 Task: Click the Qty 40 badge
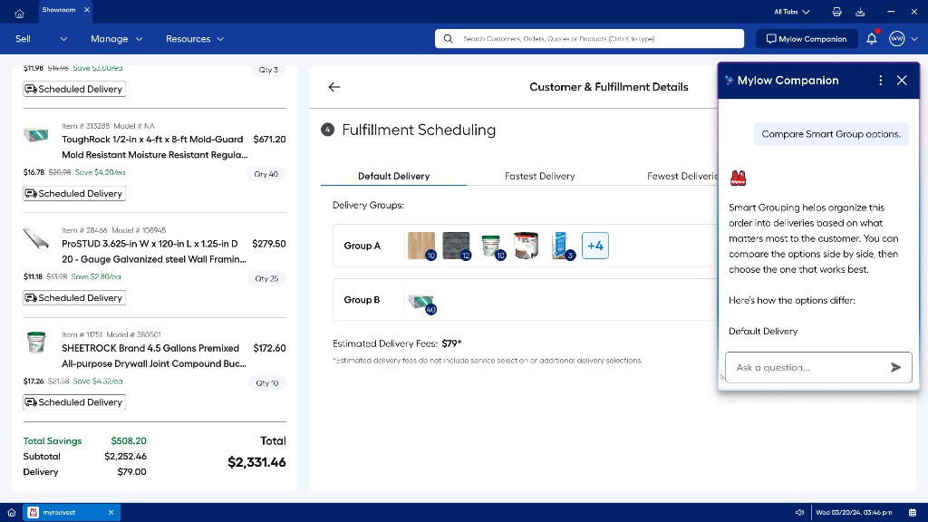[x=266, y=174]
